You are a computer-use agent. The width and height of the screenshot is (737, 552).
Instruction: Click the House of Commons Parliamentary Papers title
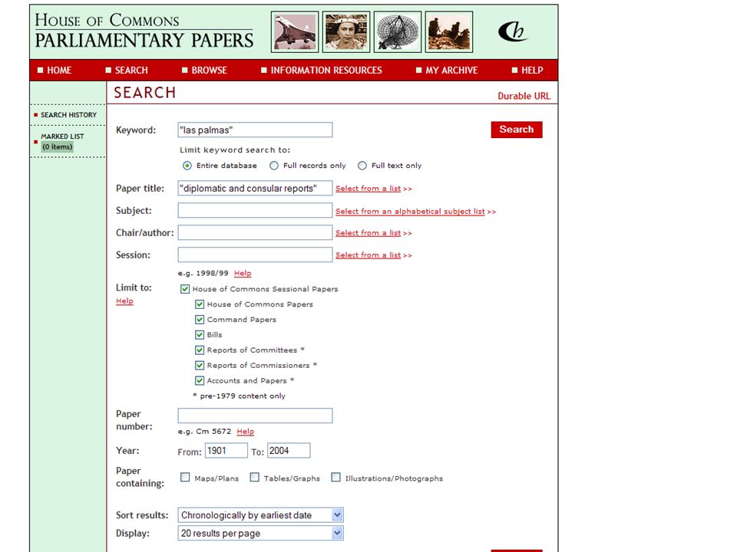tap(144, 31)
